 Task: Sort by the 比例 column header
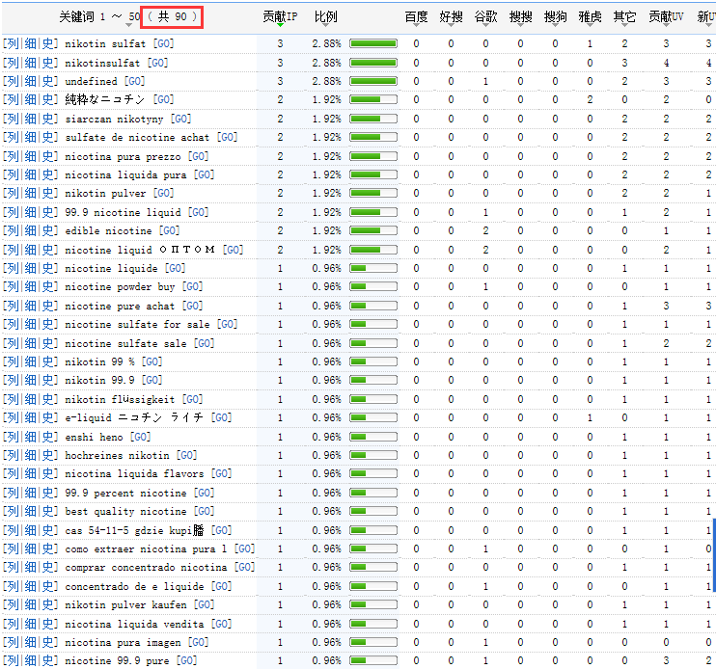point(325,17)
